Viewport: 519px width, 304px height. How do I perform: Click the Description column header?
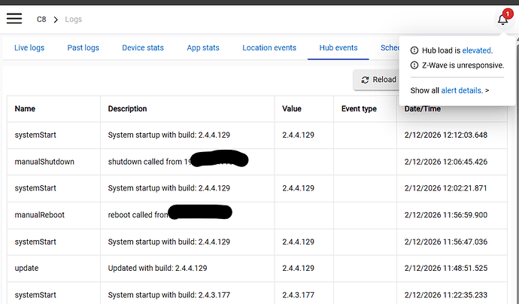pos(128,109)
